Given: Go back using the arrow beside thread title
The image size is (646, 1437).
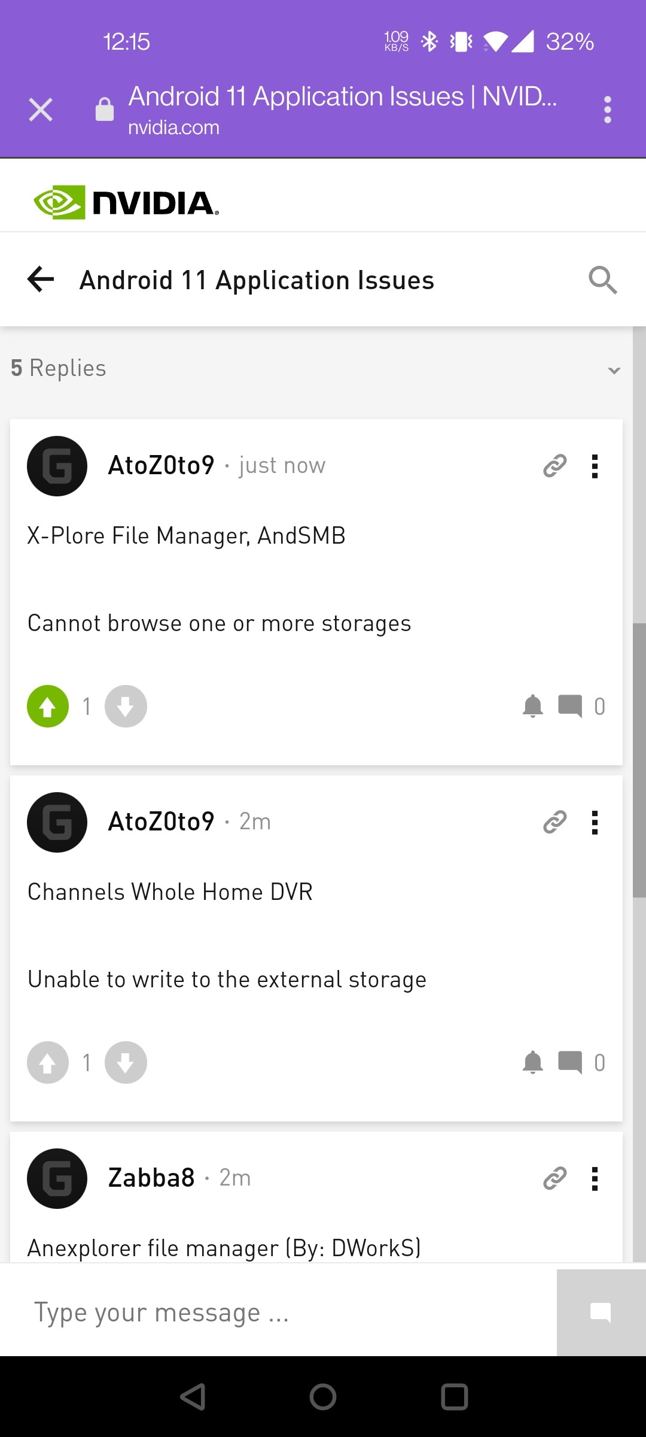Looking at the screenshot, I should click(41, 280).
